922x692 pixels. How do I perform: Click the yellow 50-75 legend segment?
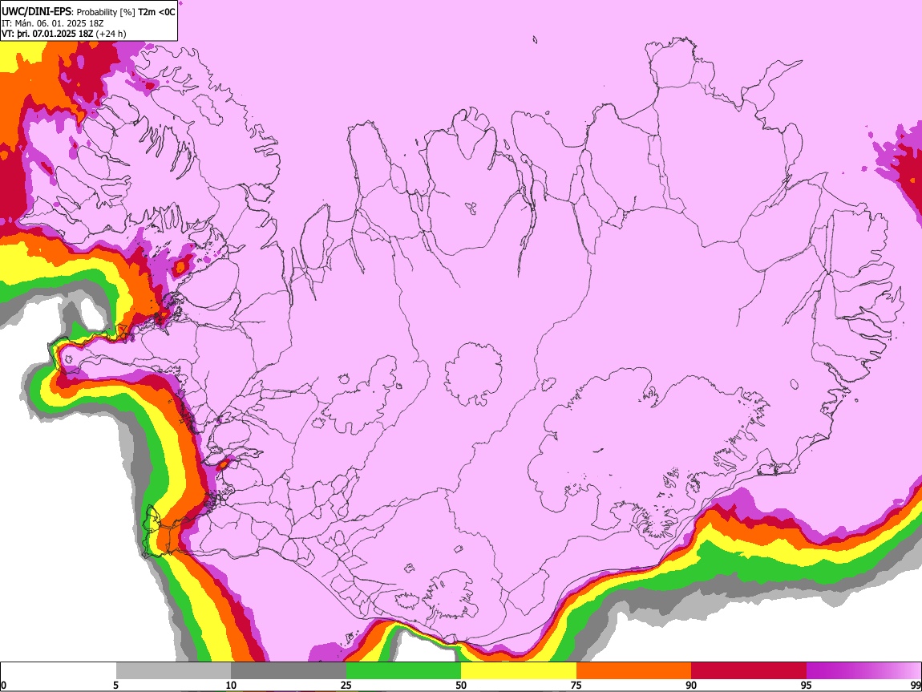[519, 671]
